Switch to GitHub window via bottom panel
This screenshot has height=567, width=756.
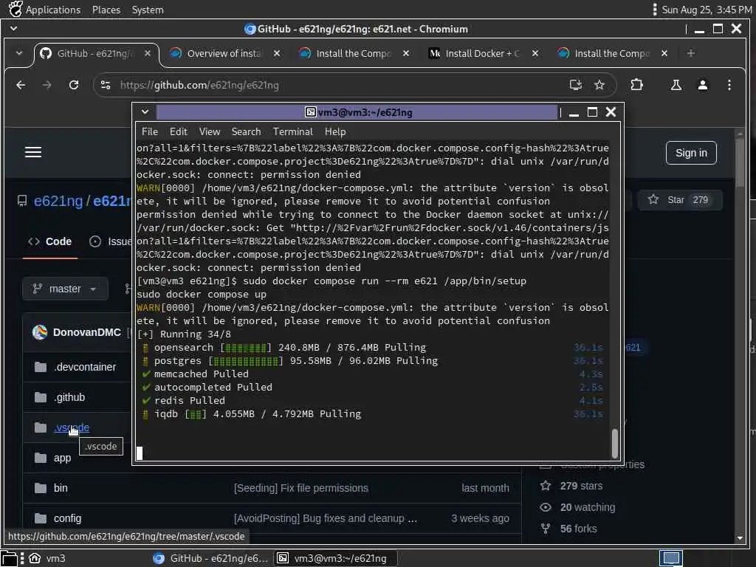tap(210, 558)
